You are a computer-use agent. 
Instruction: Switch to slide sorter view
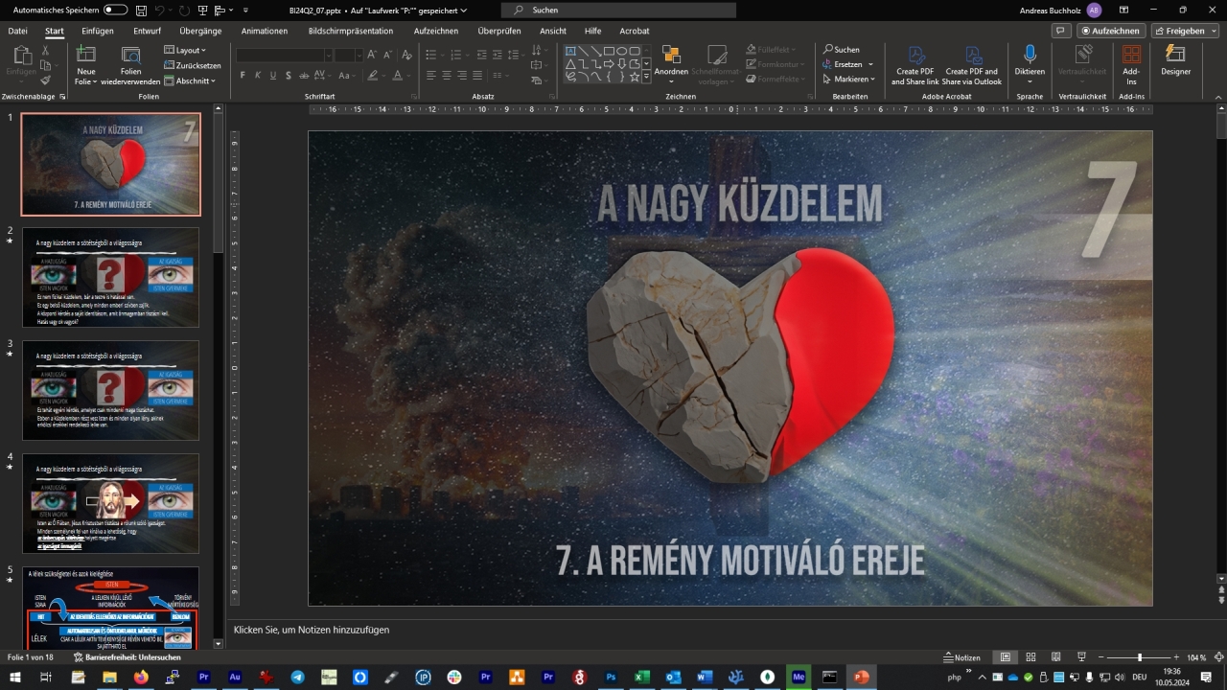tap(1030, 657)
